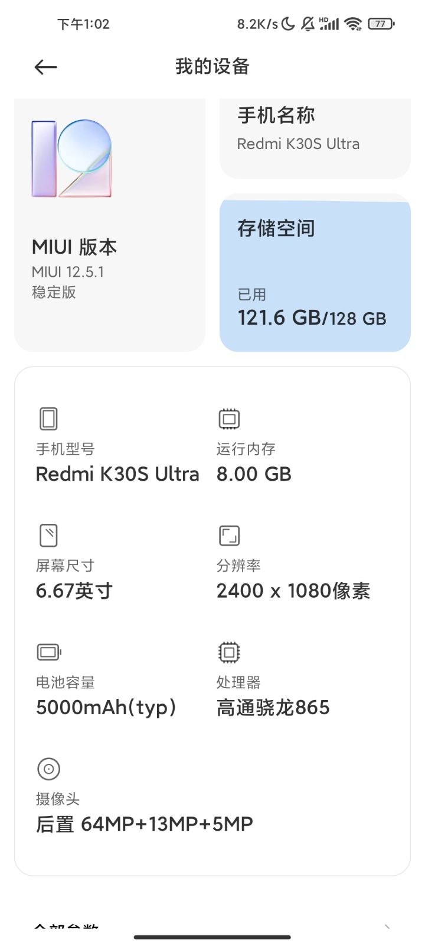Tap the screen size icon
The image size is (425, 946).
tap(48, 535)
